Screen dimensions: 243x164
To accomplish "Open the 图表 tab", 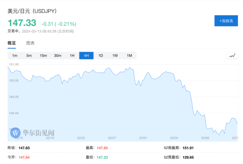I will click(x=30, y=43).
